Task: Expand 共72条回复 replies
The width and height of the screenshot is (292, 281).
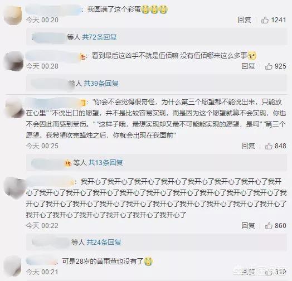Action: (99, 37)
